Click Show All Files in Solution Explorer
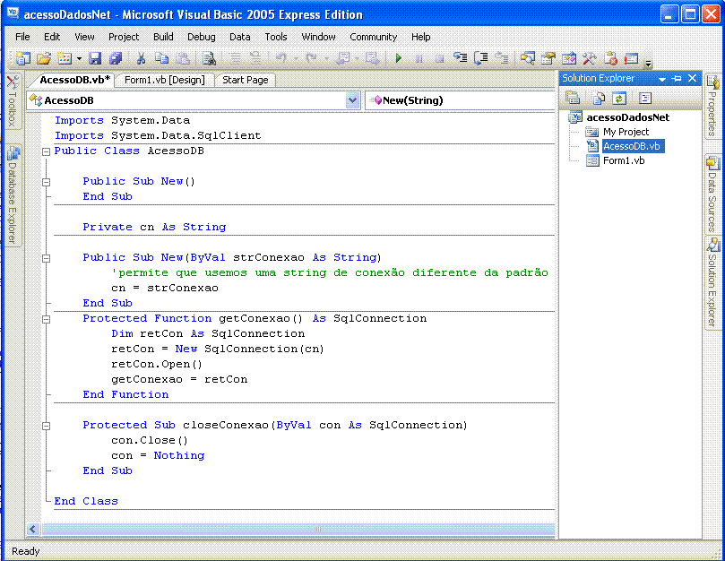 tap(599, 98)
